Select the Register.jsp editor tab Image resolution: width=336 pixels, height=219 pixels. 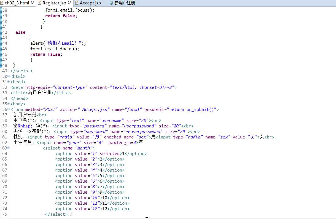point(54,3)
